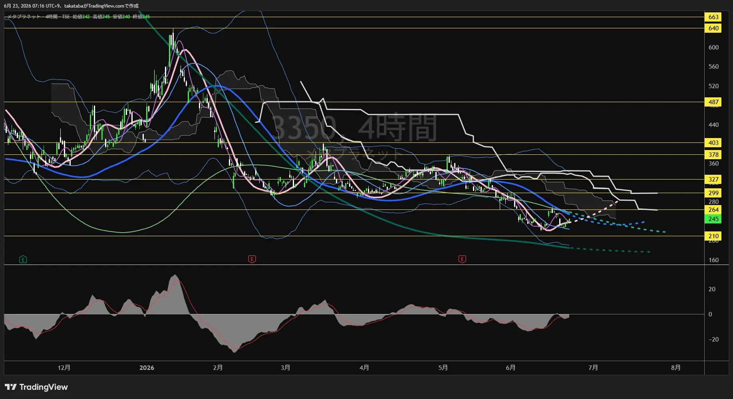733x399 pixels.
Task: Click the 4月 time axis label
Action: tap(364, 367)
